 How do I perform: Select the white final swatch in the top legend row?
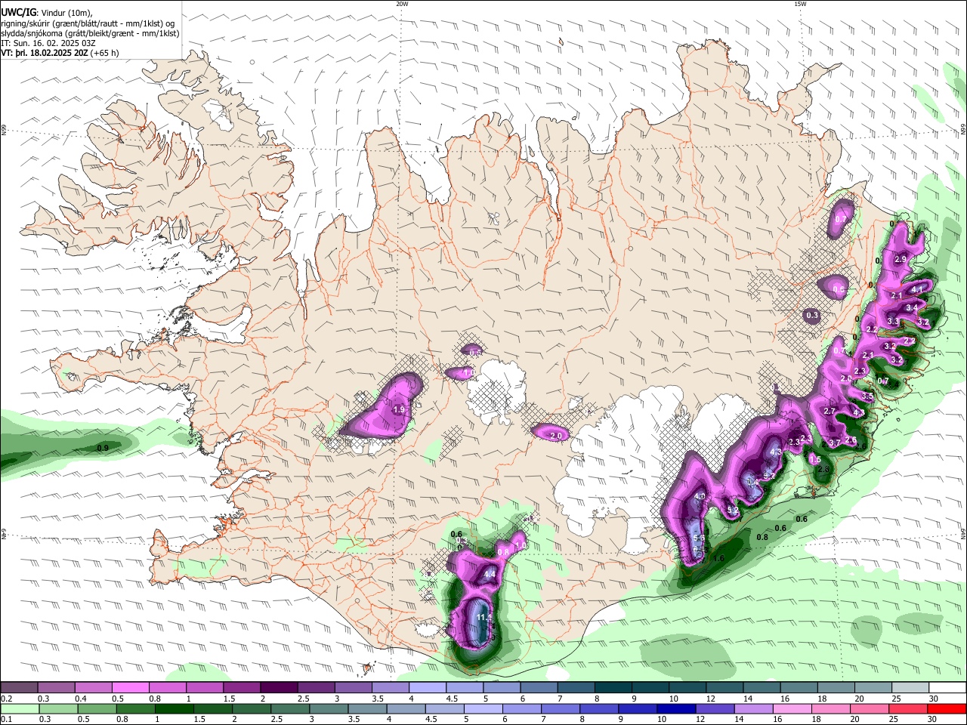[948, 687]
